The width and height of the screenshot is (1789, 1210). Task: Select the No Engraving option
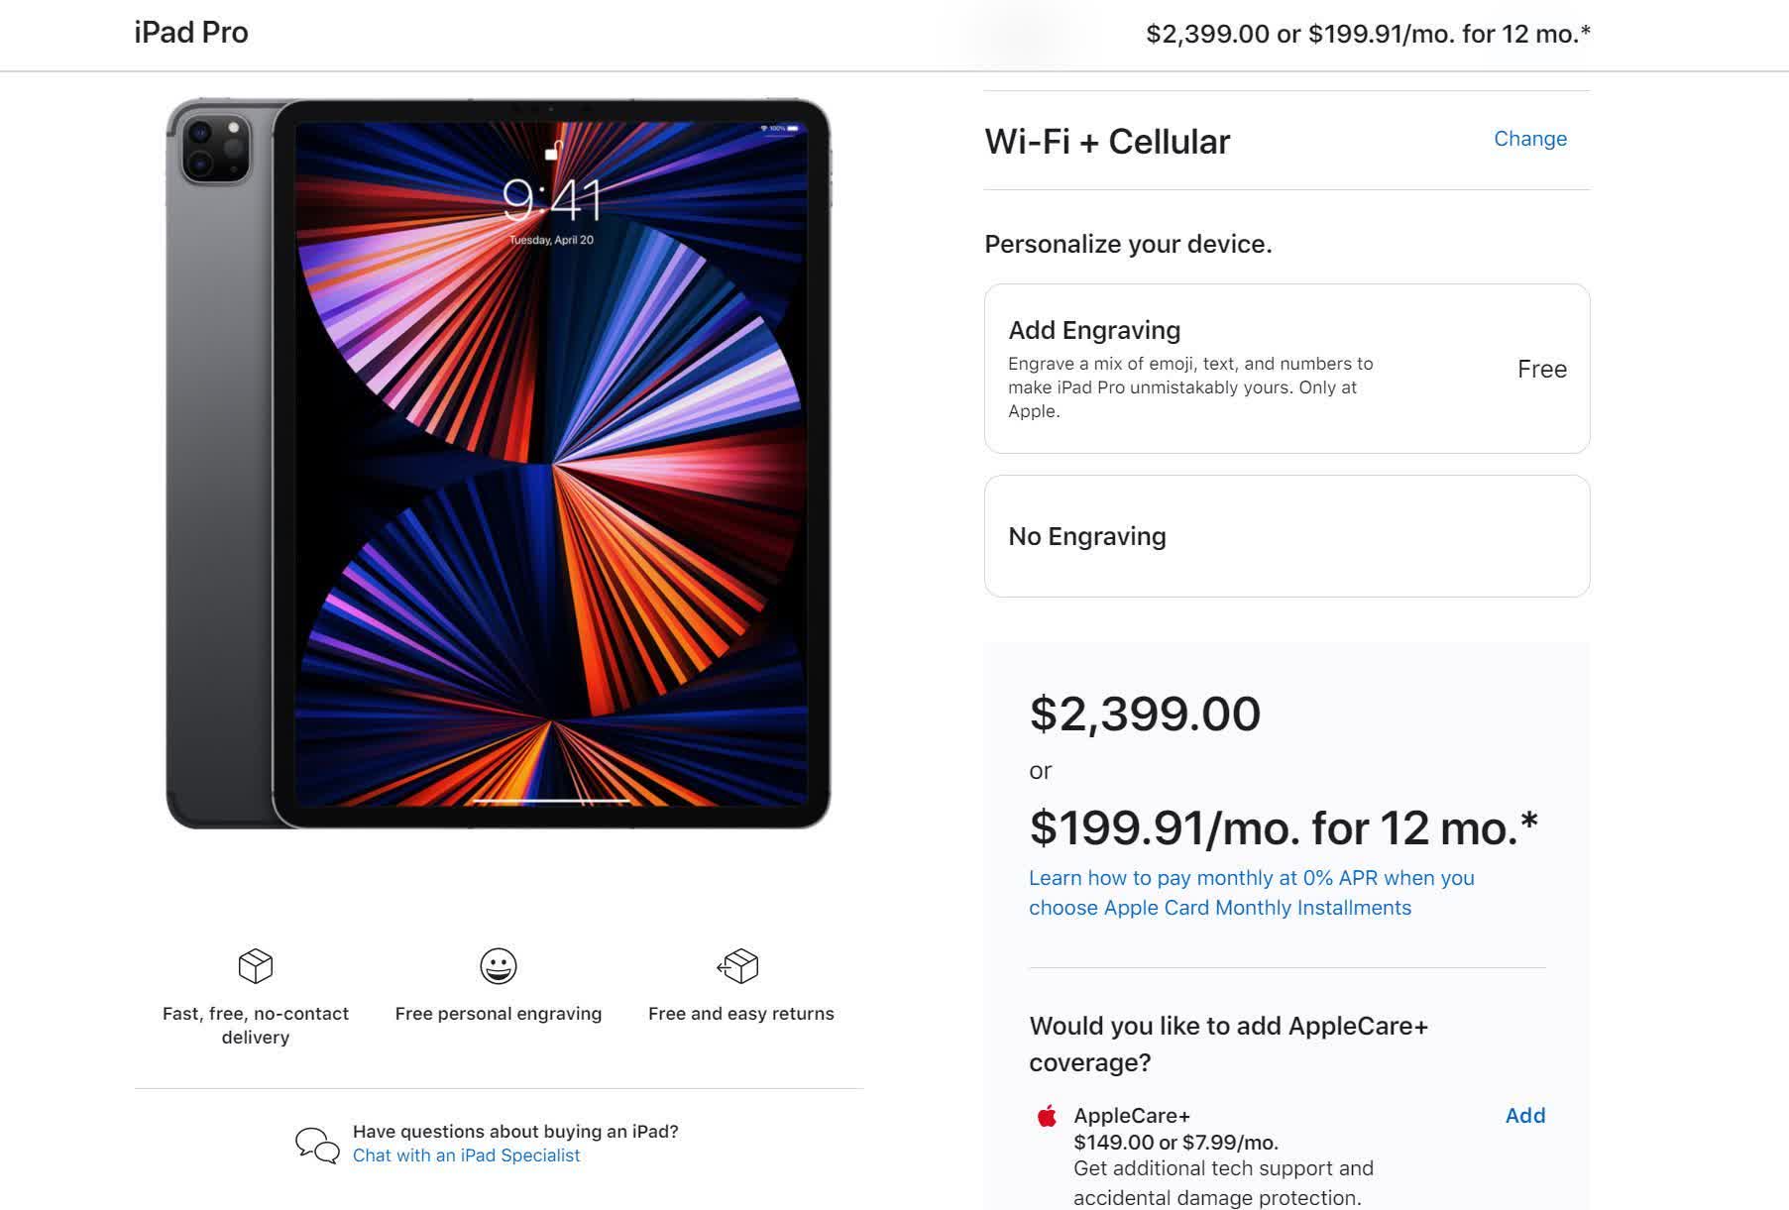click(x=1286, y=536)
